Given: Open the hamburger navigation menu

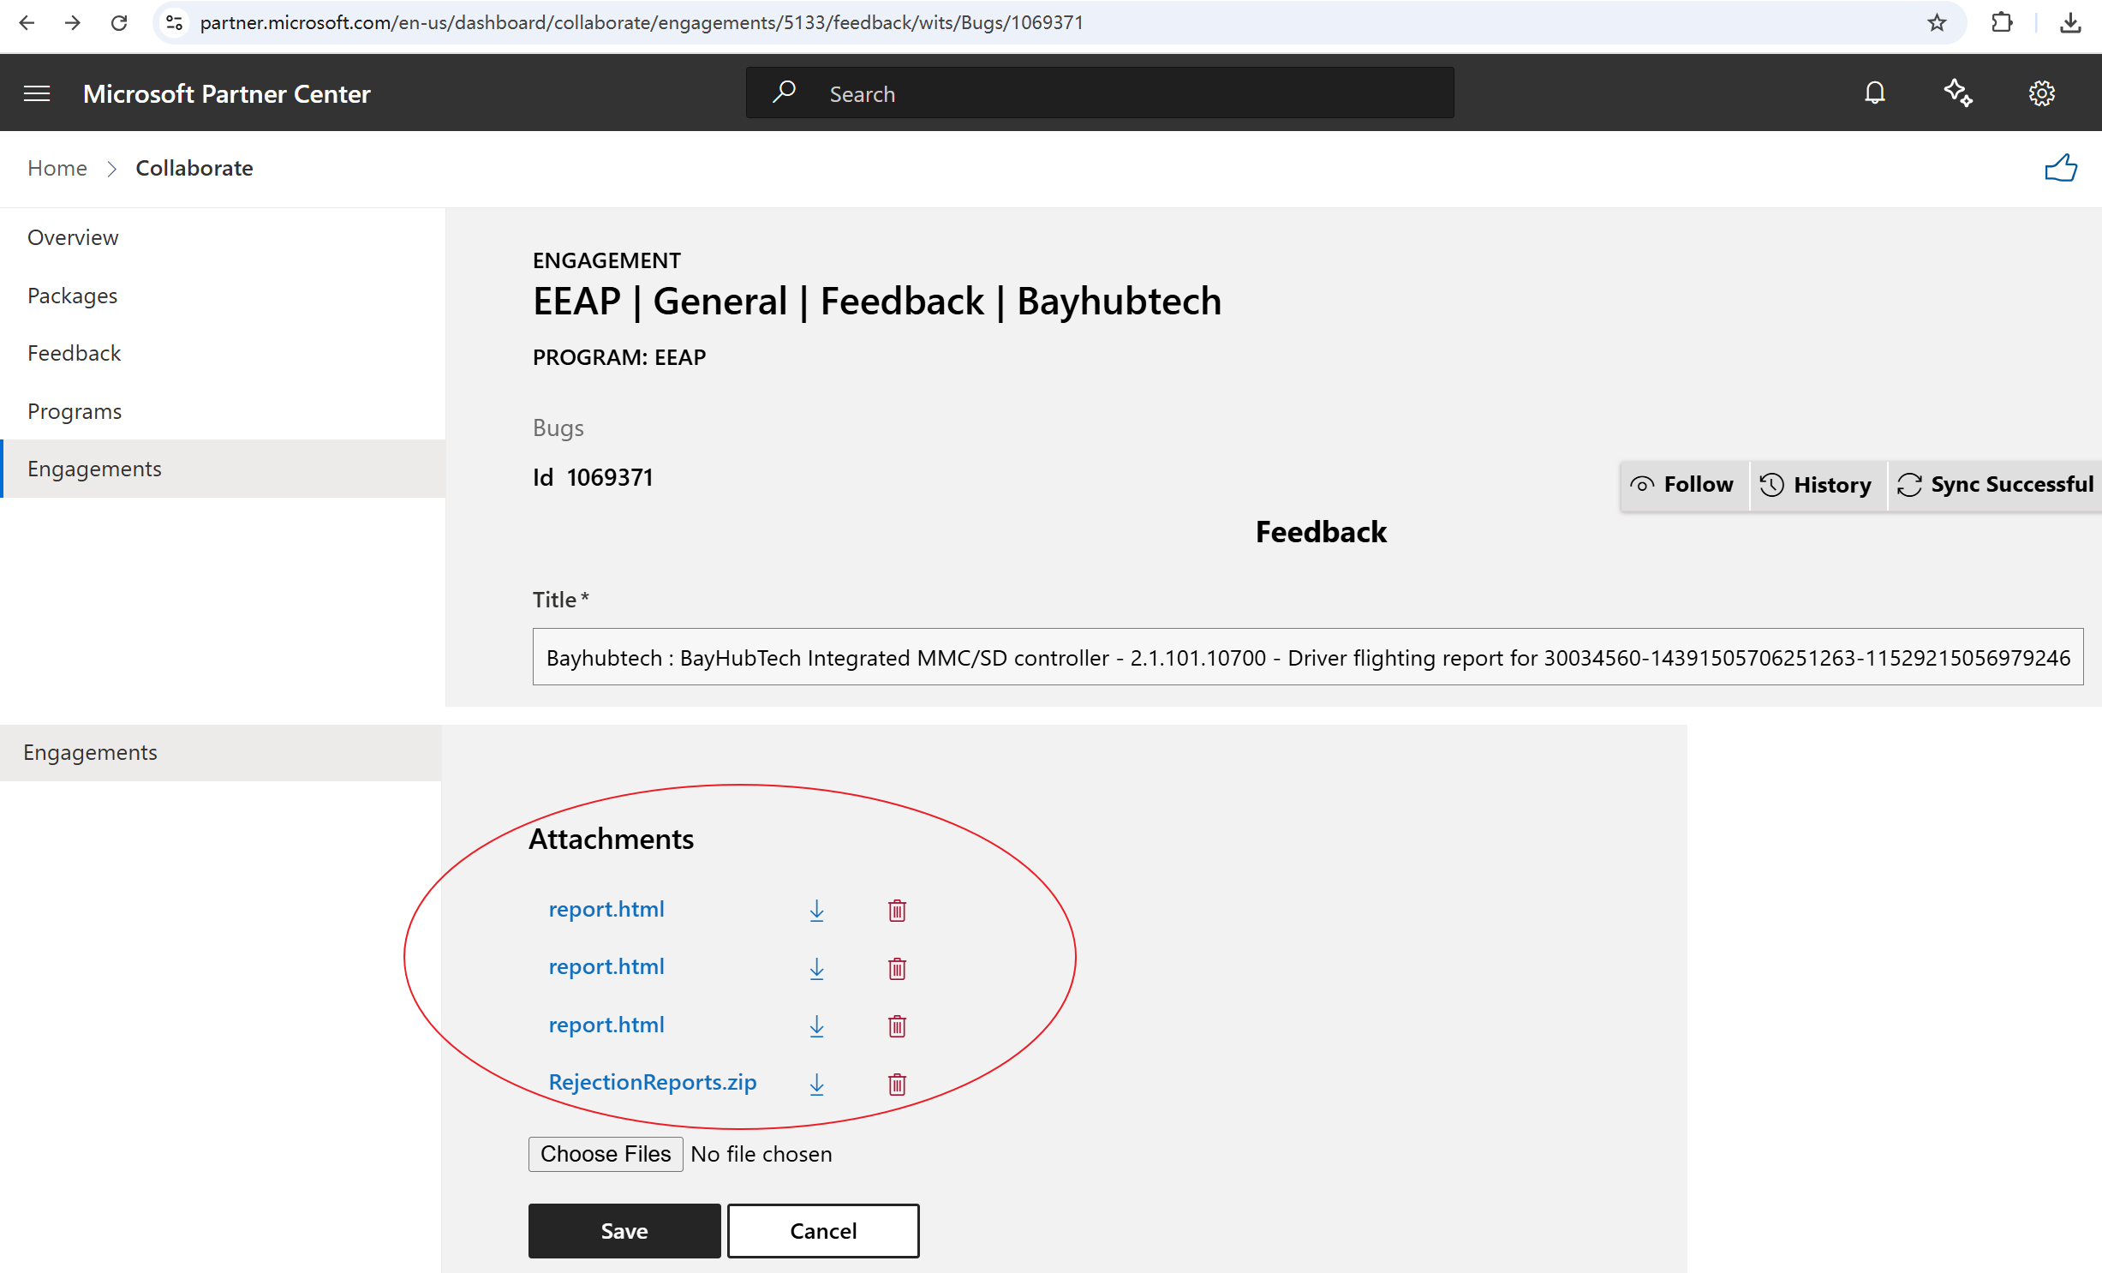Looking at the screenshot, I should [37, 93].
